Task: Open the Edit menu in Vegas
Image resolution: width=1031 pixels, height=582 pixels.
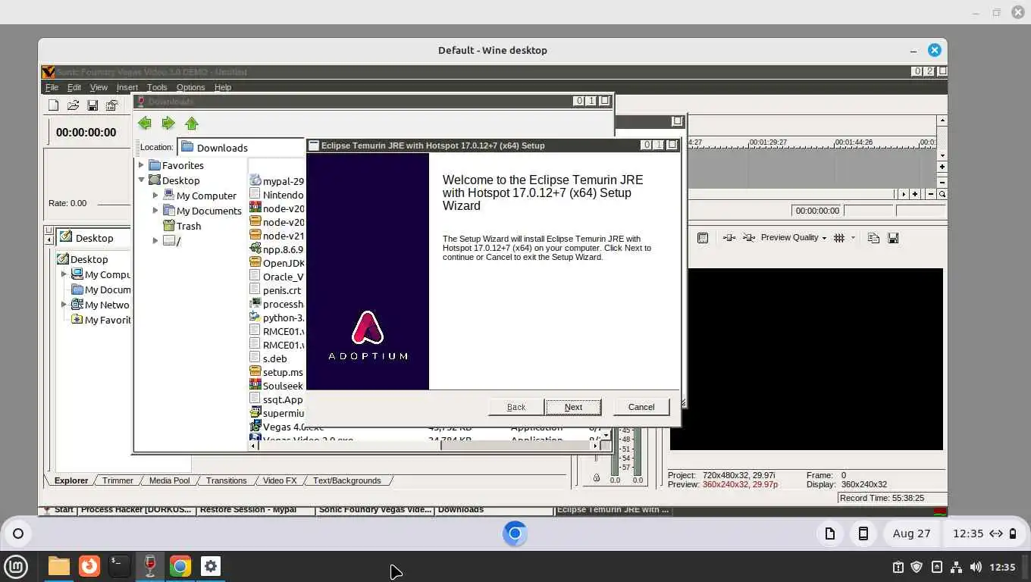Action: coord(74,87)
